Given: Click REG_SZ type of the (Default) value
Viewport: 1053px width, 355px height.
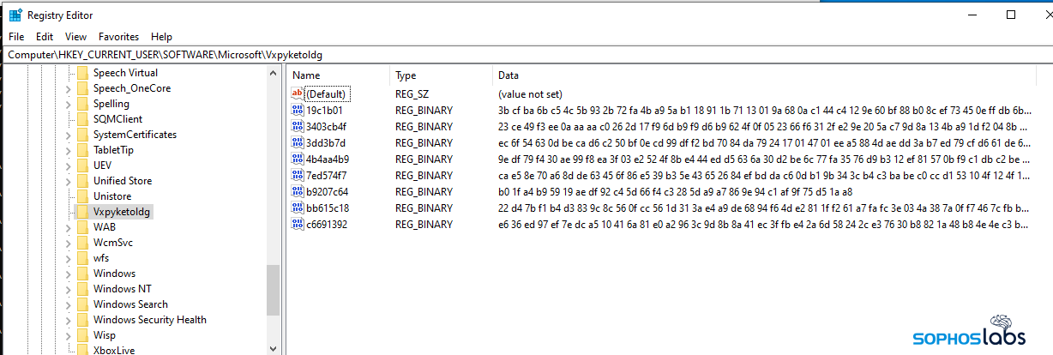Looking at the screenshot, I should point(412,93).
